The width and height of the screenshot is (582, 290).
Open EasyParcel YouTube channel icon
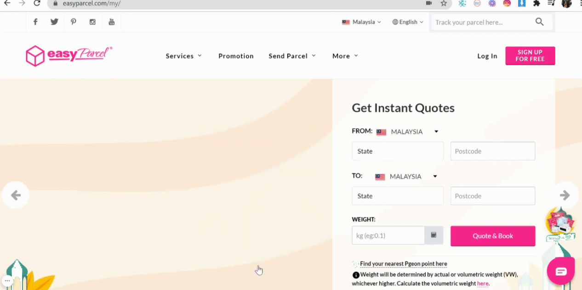[x=111, y=22]
